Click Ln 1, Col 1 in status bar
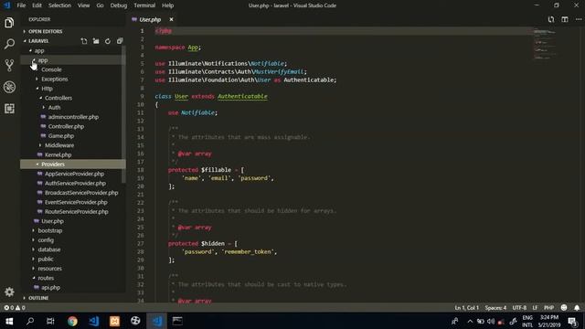The image size is (585, 329). (x=466, y=308)
